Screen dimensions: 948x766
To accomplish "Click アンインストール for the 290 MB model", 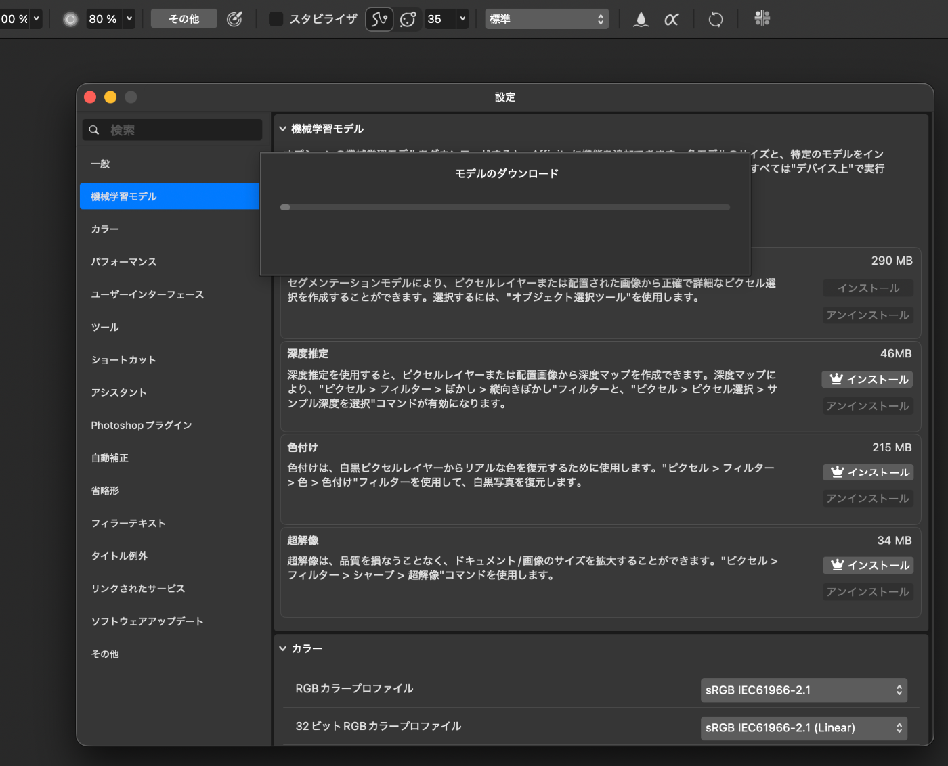I will pyautogui.click(x=868, y=315).
